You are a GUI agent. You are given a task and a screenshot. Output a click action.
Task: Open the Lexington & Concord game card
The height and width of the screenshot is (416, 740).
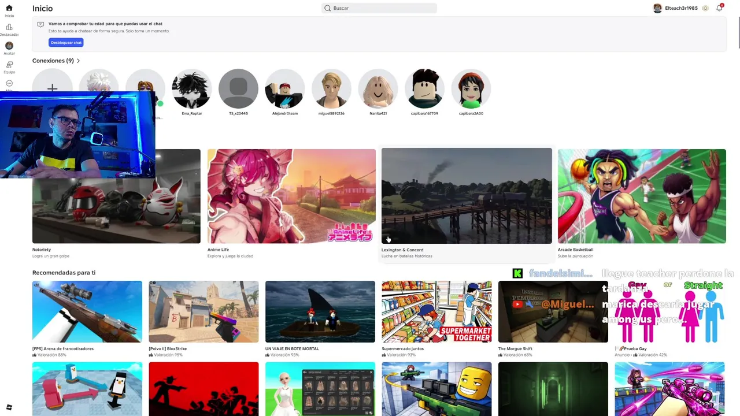tap(467, 203)
